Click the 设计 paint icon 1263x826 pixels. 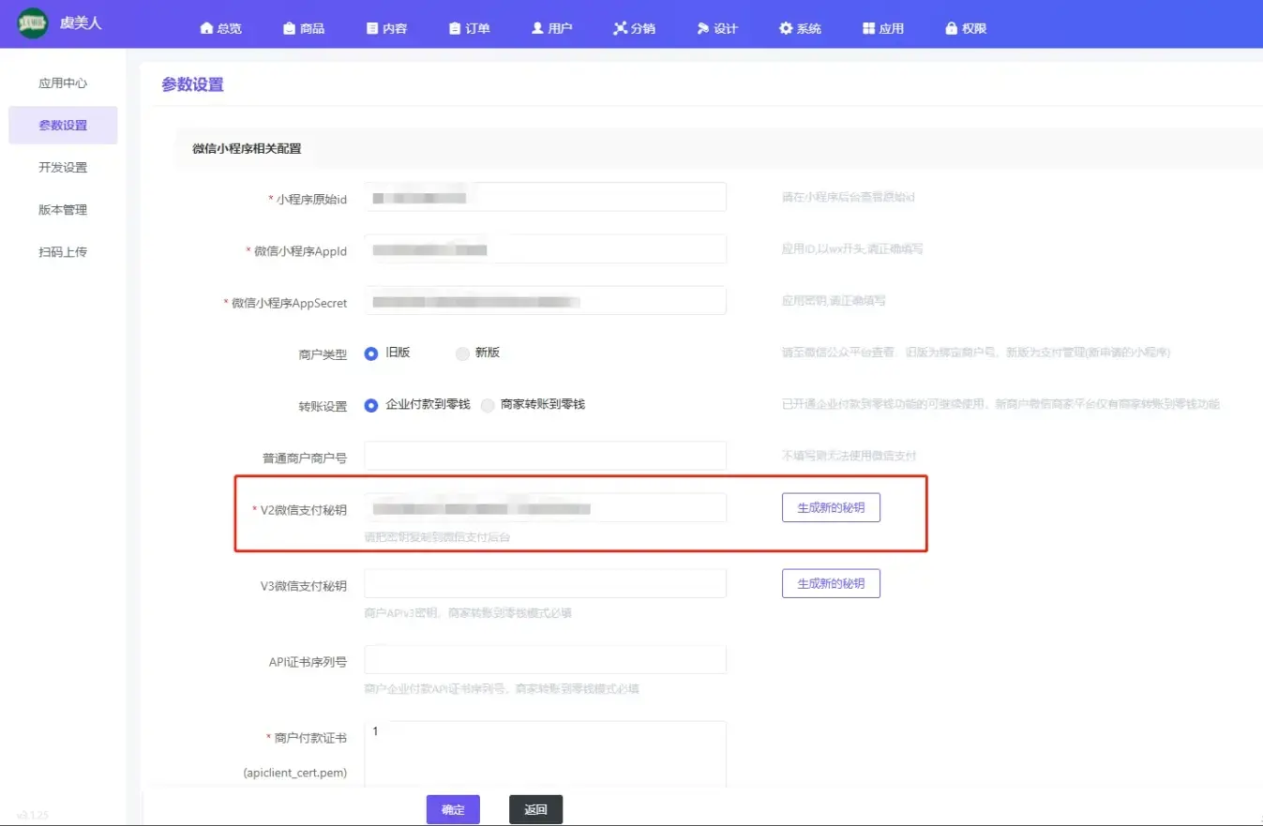pos(702,28)
